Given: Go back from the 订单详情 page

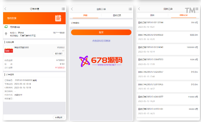Looking at the screenshot, I should (x=5, y=9).
